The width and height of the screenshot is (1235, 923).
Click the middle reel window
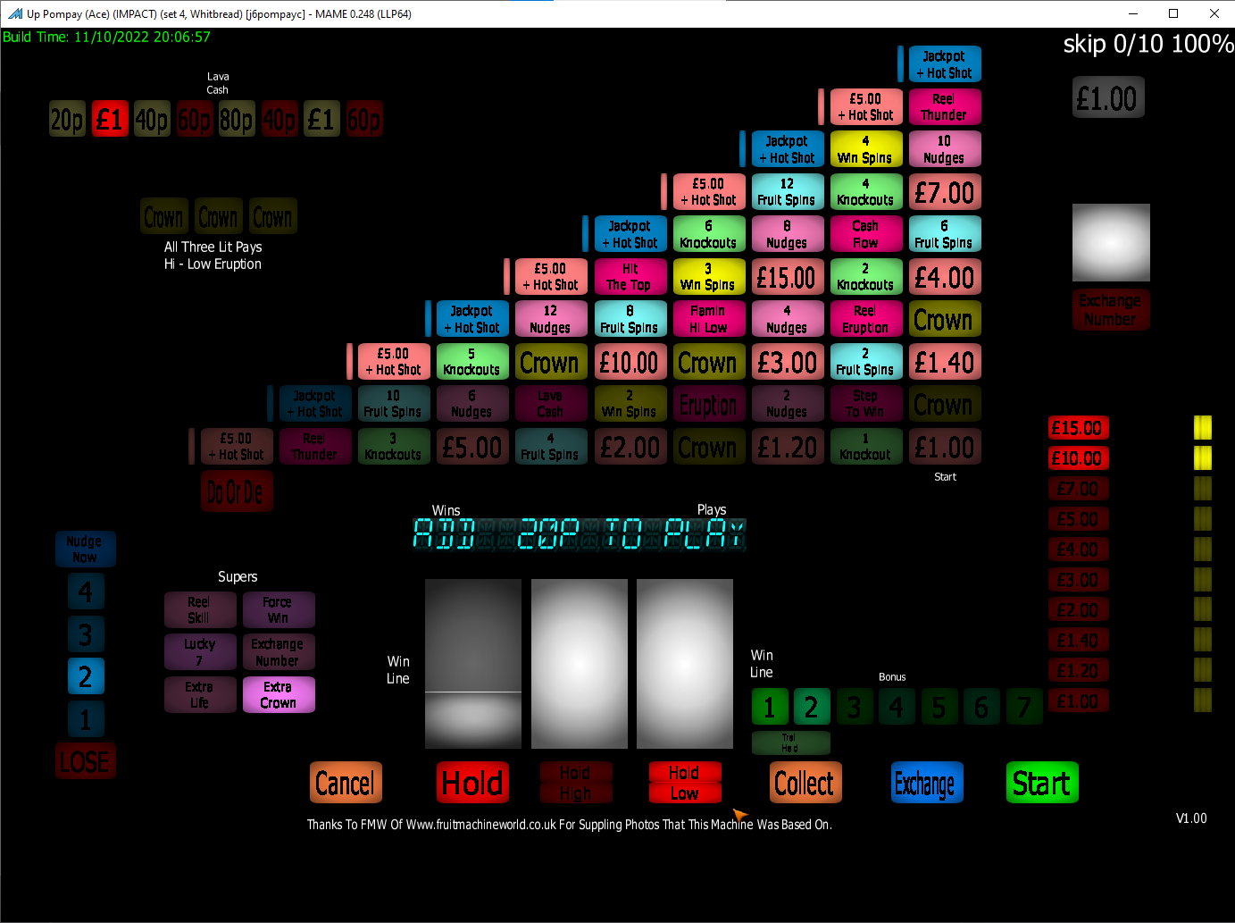(579, 663)
